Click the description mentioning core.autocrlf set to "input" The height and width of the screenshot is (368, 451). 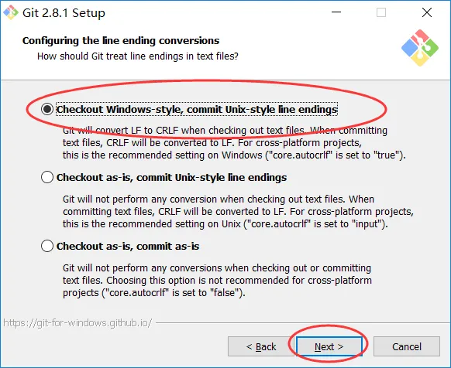point(238,211)
